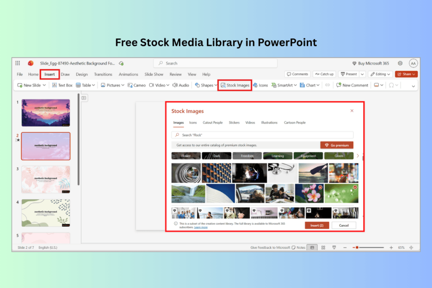This screenshot has height=288, width=432.
Task: Open the Icons library button
Action: tap(260, 85)
